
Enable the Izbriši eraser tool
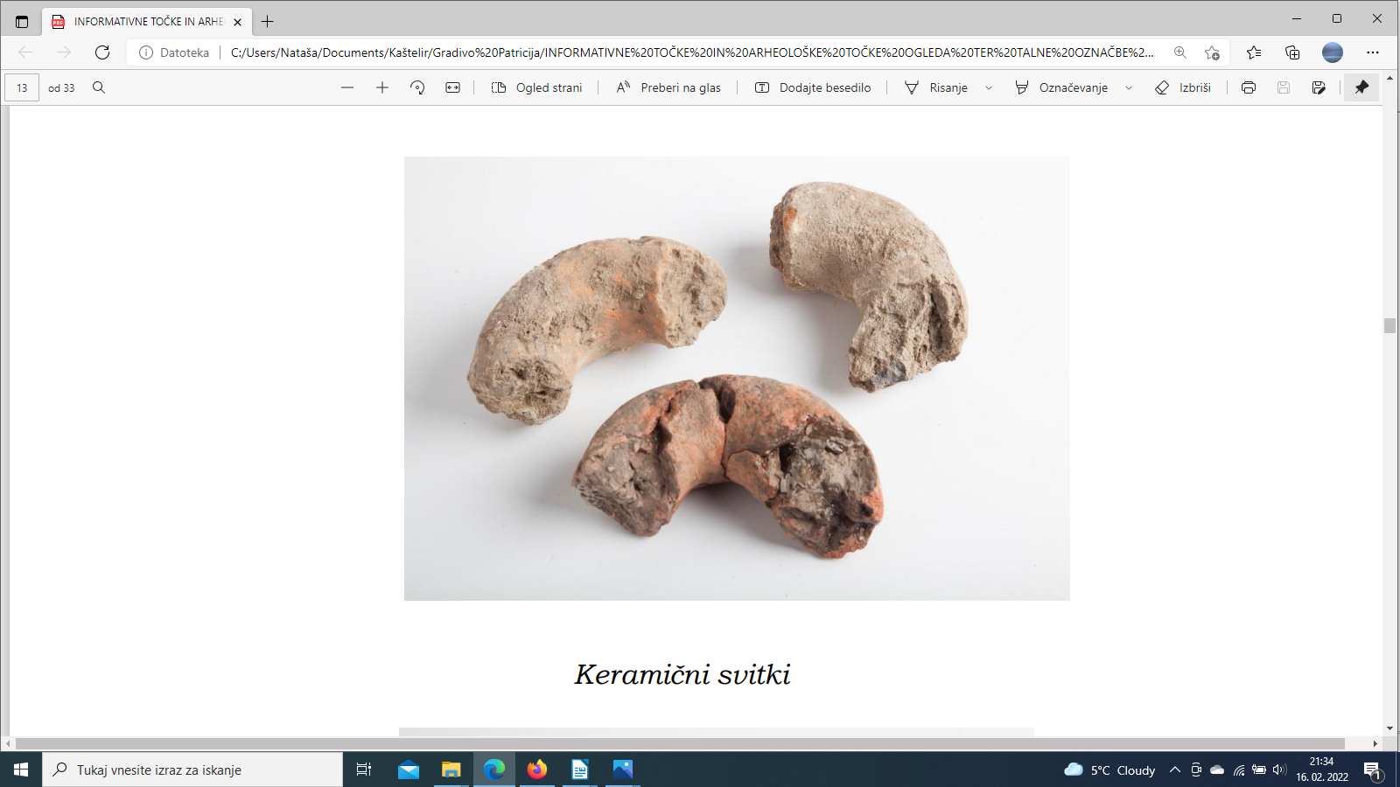pyautogui.click(x=1183, y=87)
